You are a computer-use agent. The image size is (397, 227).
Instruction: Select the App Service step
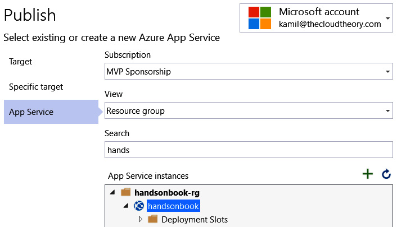(x=51, y=112)
